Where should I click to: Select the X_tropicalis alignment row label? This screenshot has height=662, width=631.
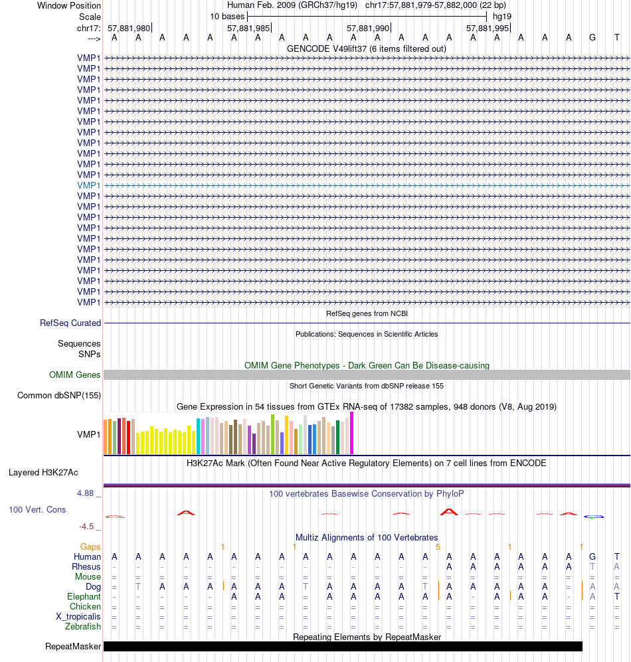pyautogui.click(x=78, y=617)
